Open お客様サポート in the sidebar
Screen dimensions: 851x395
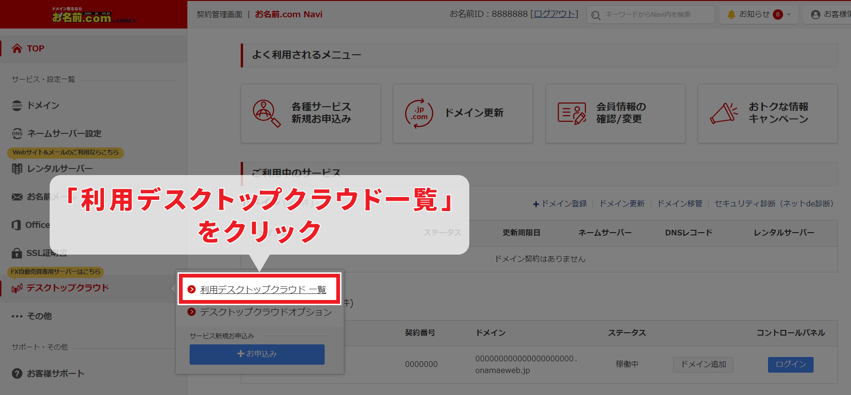point(55,373)
